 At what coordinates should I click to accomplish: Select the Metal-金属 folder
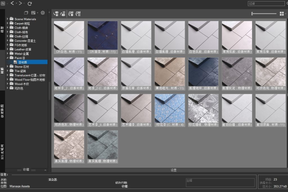click(x=22, y=53)
